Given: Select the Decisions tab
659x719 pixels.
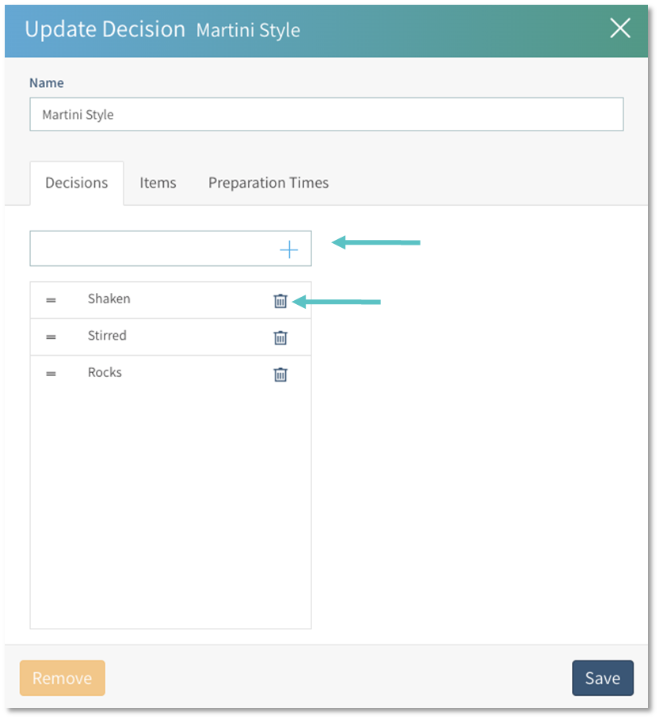Looking at the screenshot, I should [x=76, y=183].
